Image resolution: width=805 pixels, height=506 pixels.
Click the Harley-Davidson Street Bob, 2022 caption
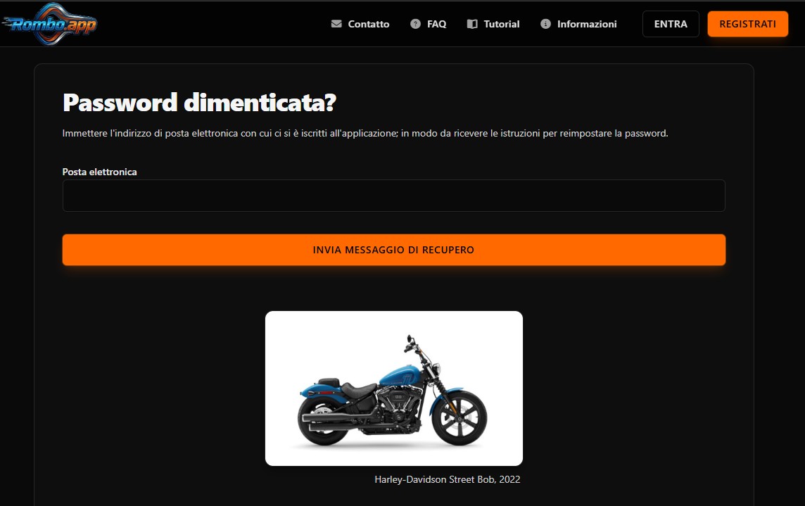447,479
